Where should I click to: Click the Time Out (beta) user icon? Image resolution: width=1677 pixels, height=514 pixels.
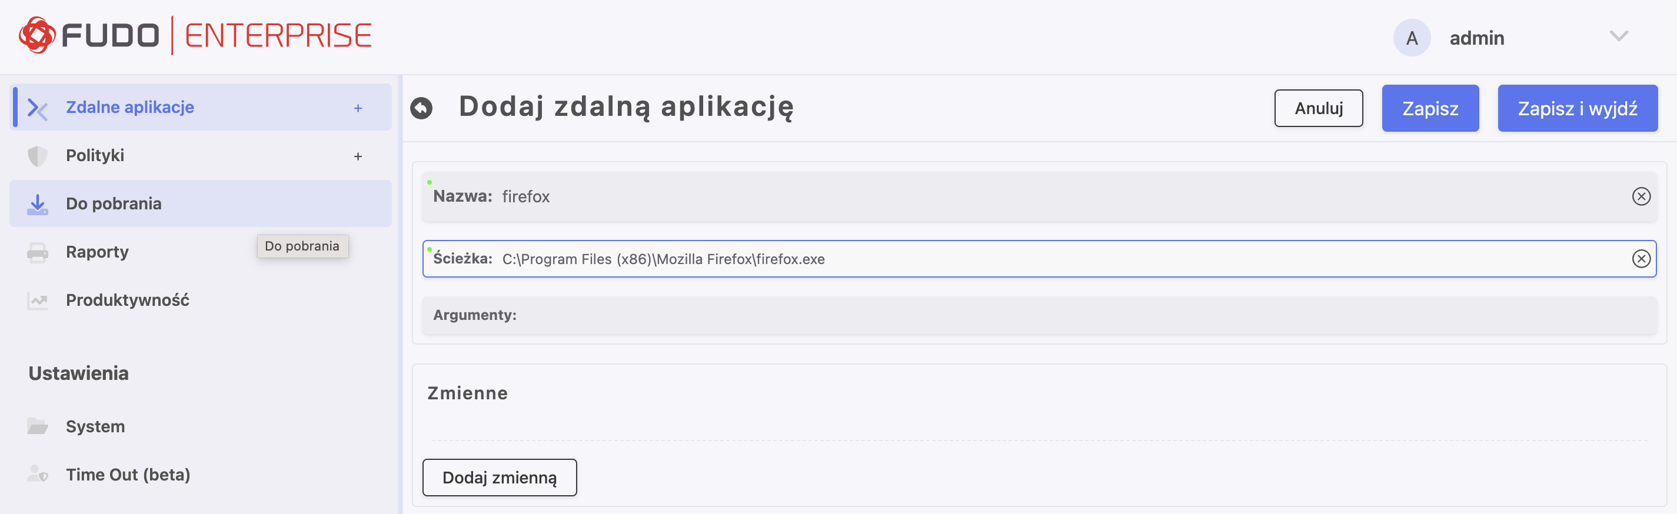(37, 475)
